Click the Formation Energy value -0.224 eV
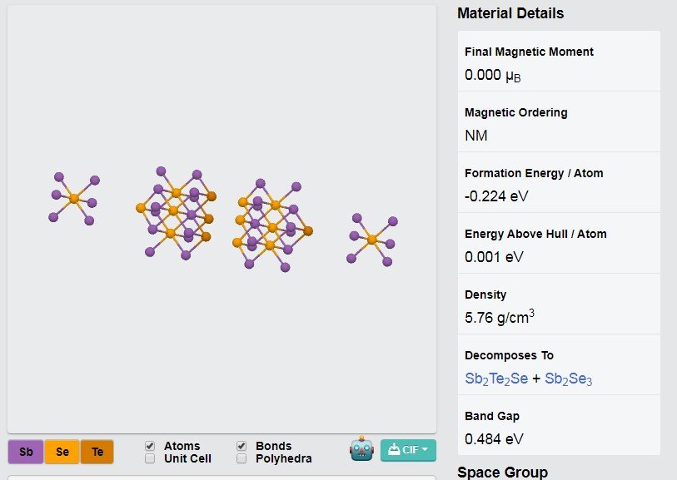Screen dimensions: 677x480 pyautogui.click(x=496, y=196)
